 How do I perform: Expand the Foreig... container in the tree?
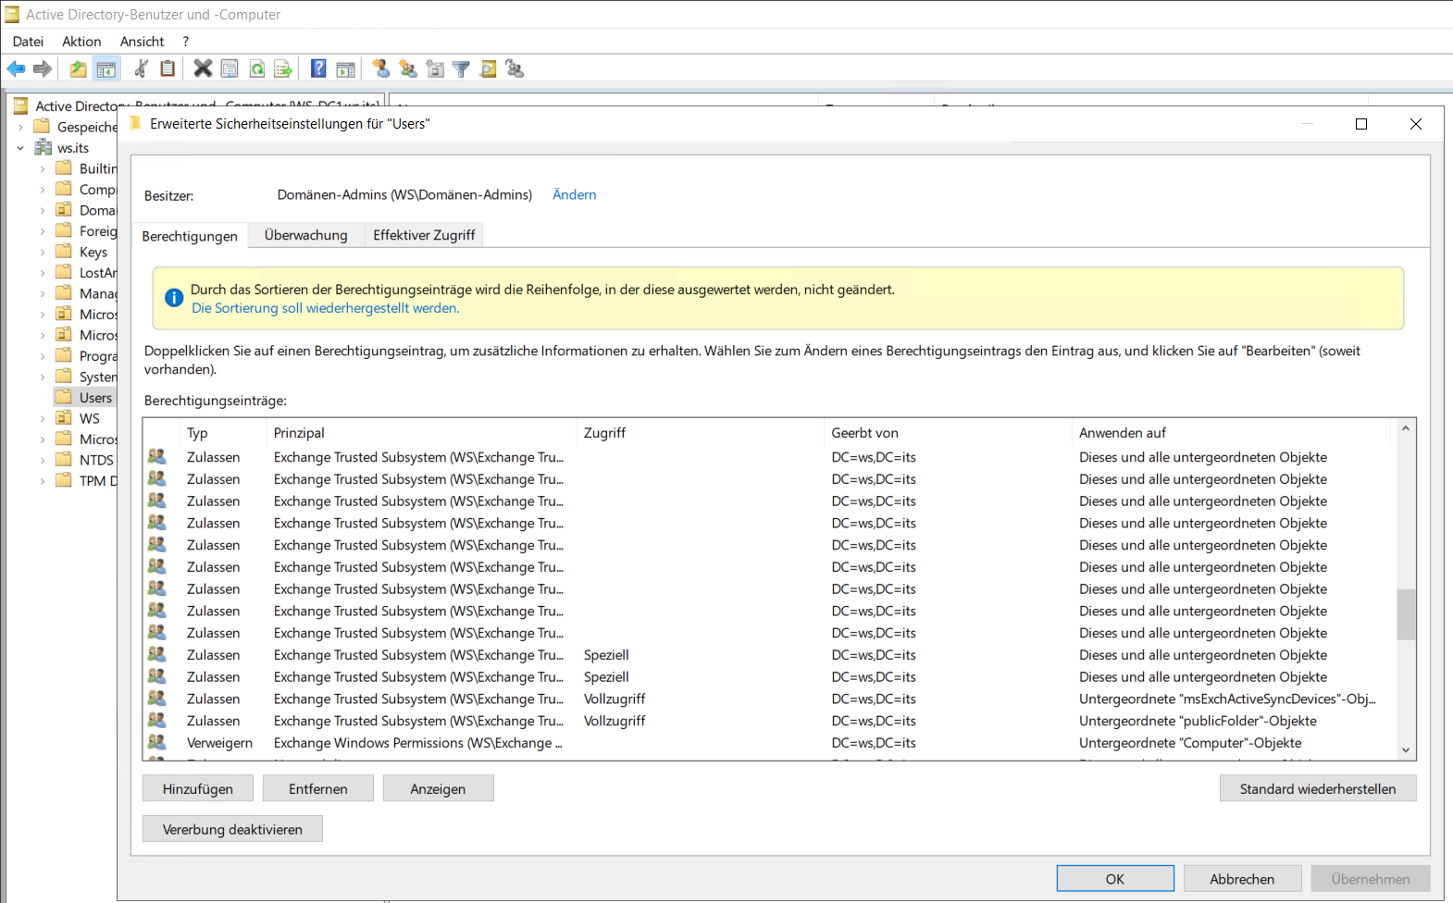[x=43, y=231]
